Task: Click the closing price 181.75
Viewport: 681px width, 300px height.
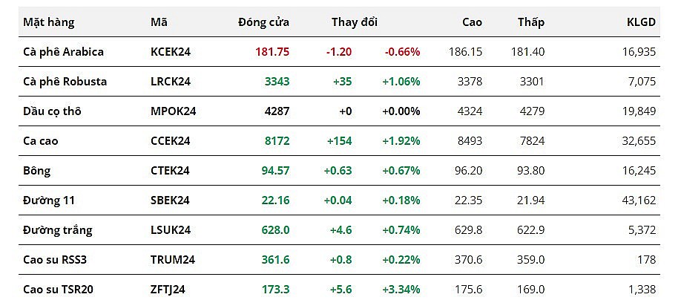Action: [271, 52]
